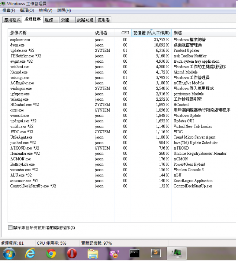The height and width of the screenshot is (263, 238).
Task: Click the 實體記憶體: 97% status entry
Action: coord(97,243)
